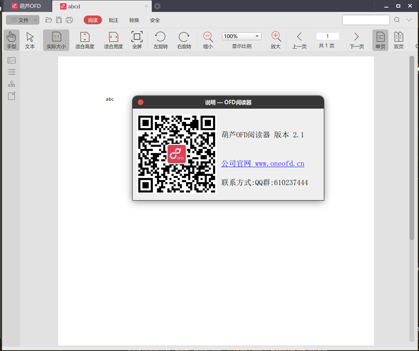Click the save document icon

[x=59, y=20]
